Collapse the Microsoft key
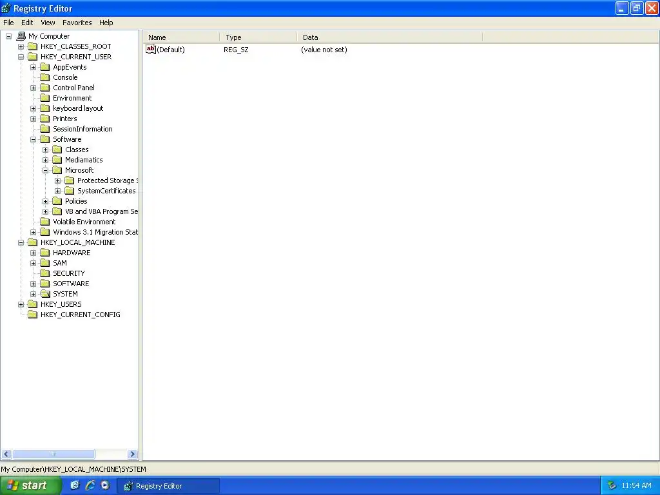Viewport: 660px width, 495px height. coord(46,170)
